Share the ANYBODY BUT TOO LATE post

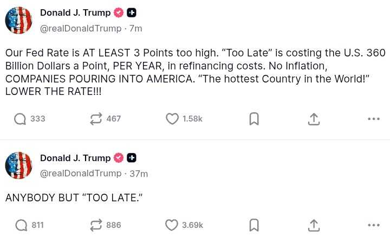click(314, 225)
